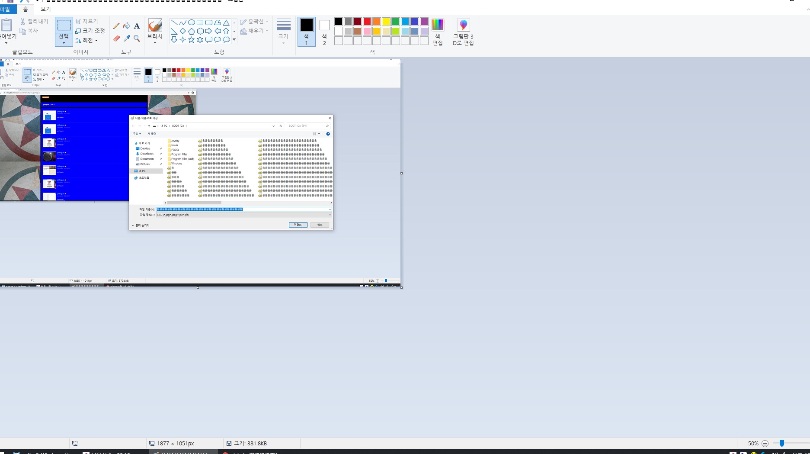Switch to the 홈 ribbon tab
The width and height of the screenshot is (810, 454).
(x=26, y=9)
